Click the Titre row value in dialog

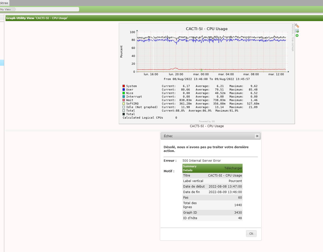pyautogui.click(x=225, y=176)
